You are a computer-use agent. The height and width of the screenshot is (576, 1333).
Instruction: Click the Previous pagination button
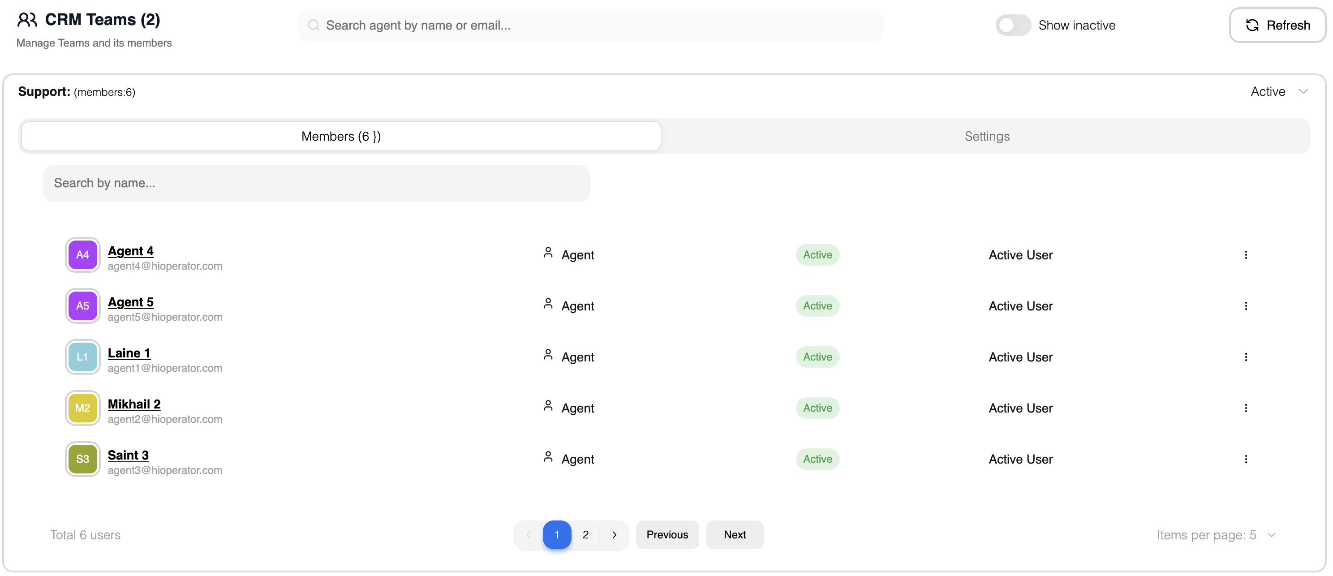pos(666,535)
